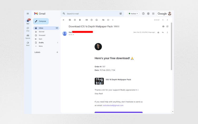Open the Meet section

pyautogui.click(x=28, y=44)
